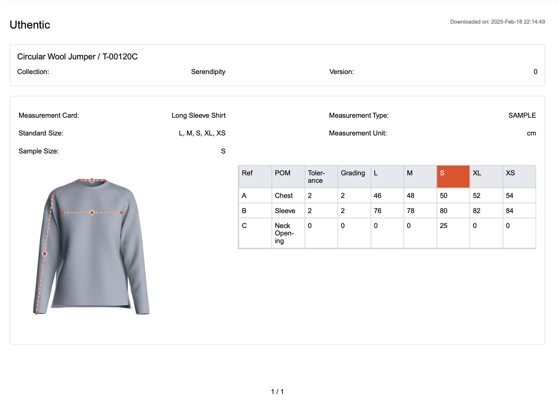
Task: Click marker A on the jumper chest
Action: pos(92,213)
